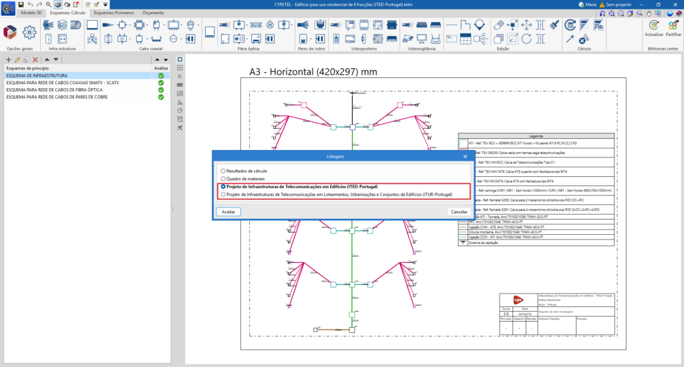
Task: Click the Partilhar share icon
Action: coord(673,25)
